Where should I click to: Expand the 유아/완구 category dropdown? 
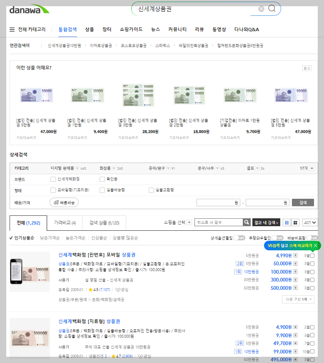click(x=168, y=168)
